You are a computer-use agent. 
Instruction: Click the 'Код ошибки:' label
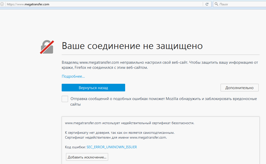coord(75,147)
